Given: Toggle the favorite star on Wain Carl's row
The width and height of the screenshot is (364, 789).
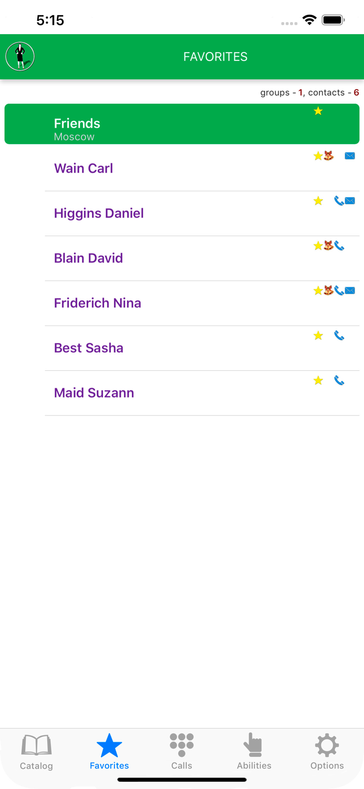Looking at the screenshot, I should 318,156.
